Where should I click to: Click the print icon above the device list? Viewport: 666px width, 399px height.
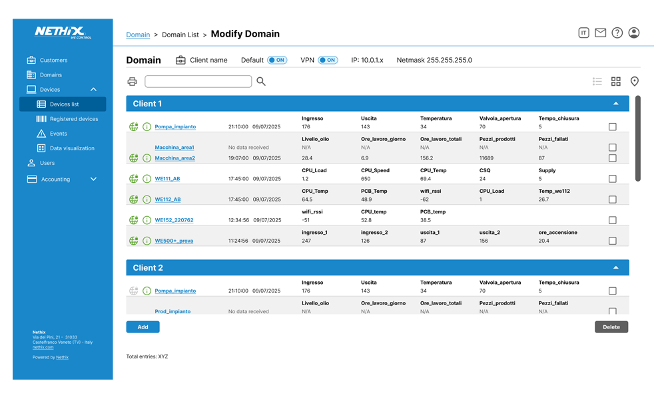(132, 81)
